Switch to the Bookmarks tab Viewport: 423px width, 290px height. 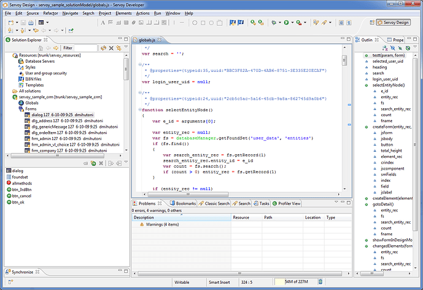[183, 203]
